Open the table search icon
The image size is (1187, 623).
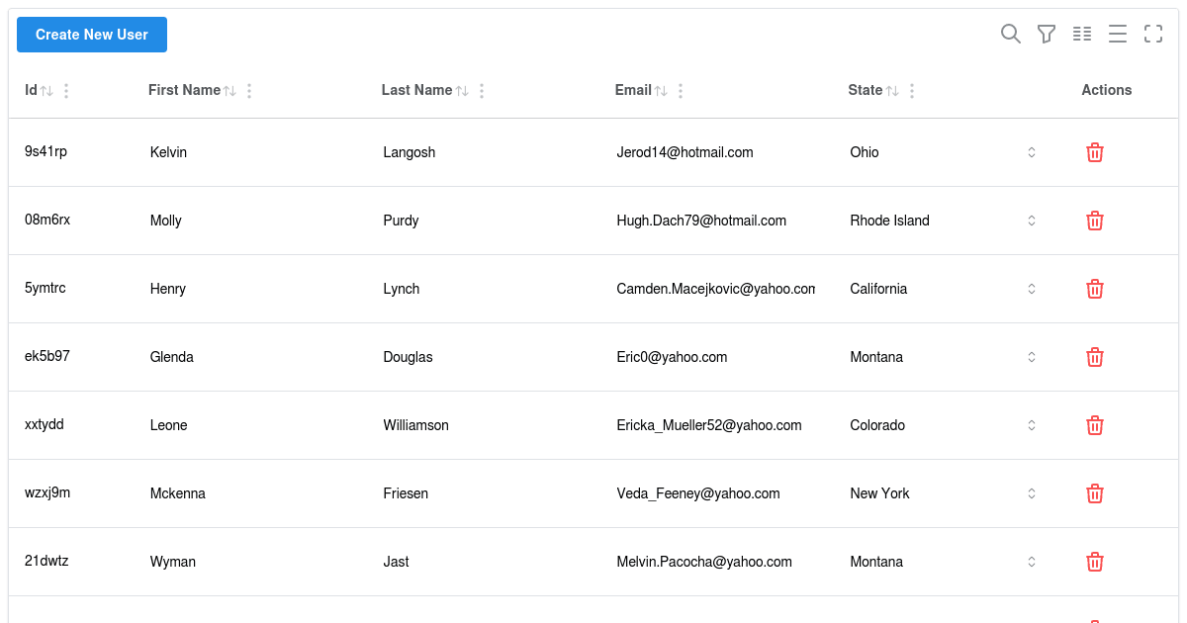[1010, 35]
